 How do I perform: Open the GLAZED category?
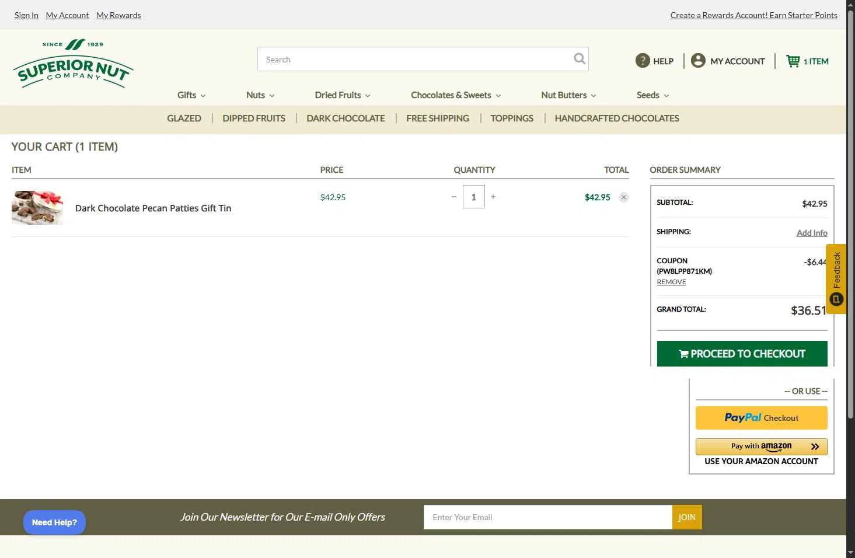[x=184, y=118]
